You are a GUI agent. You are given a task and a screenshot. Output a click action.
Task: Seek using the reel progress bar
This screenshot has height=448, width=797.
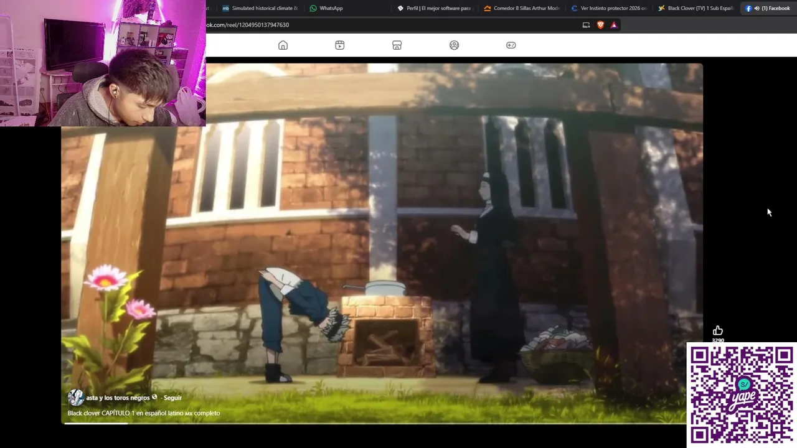coord(375,423)
